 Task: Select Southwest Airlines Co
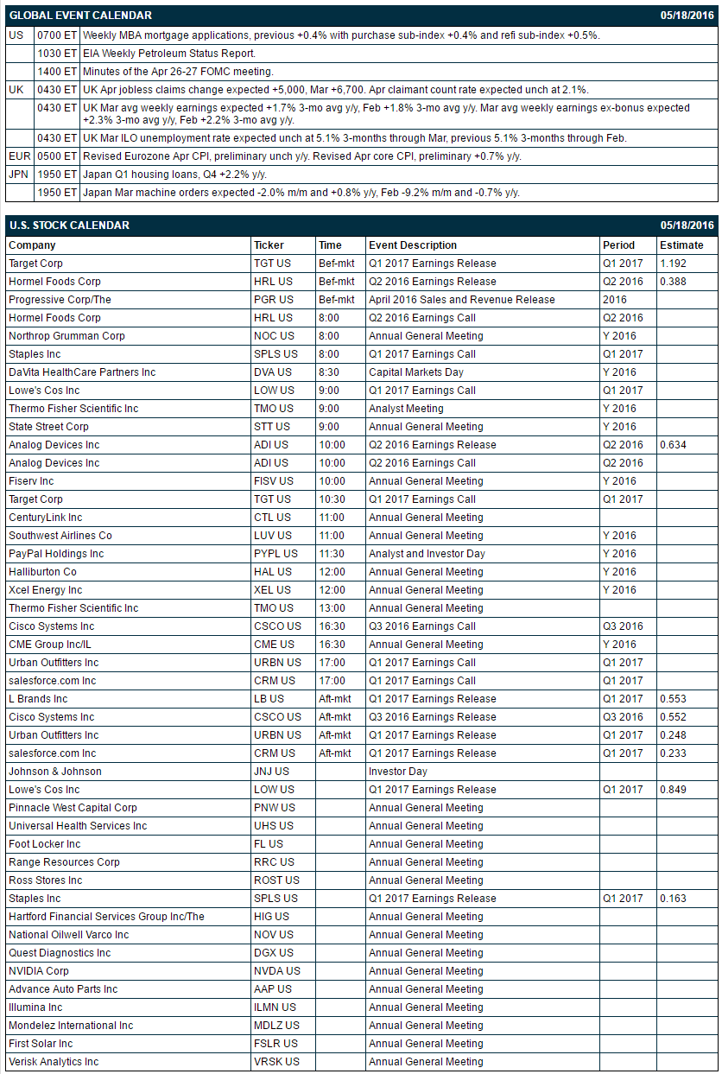click(x=60, y=536)
